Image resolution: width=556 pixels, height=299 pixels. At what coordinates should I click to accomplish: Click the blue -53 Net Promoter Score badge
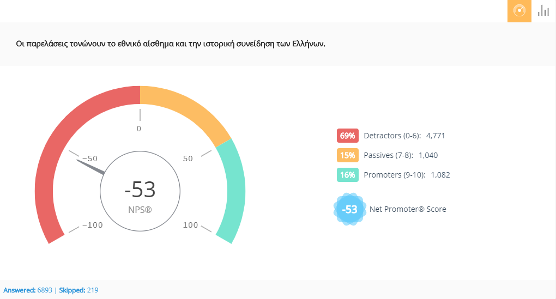point(349,209)
